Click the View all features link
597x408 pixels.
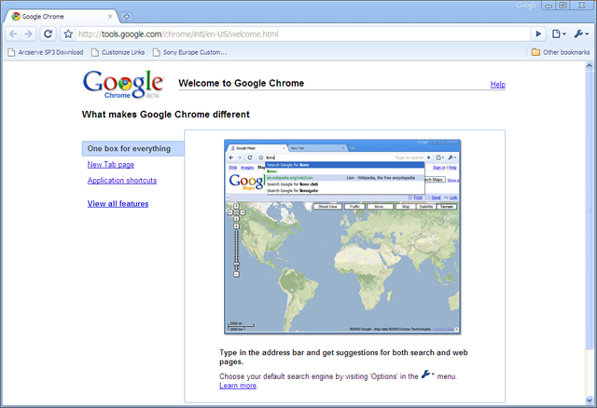tap(118, 203)
